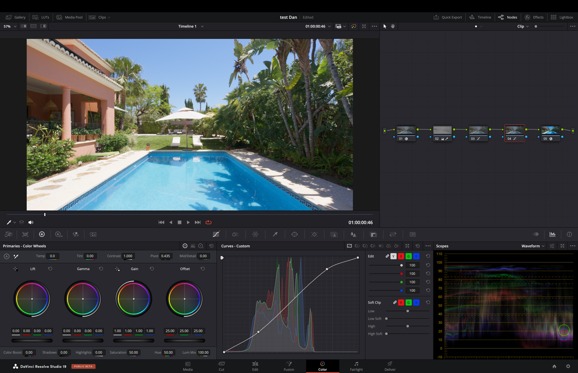Viewport: 578px width, 373px height.
Task: Toggle Soft Clip red channel button
Action: point(401,303)
